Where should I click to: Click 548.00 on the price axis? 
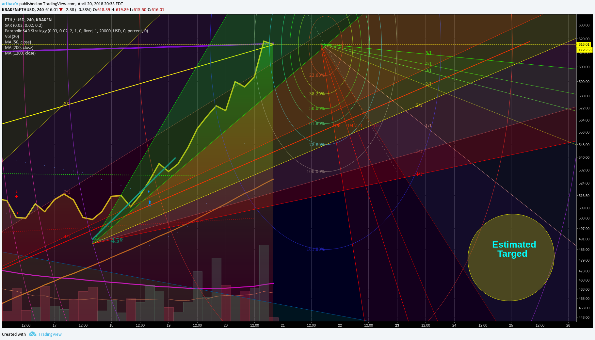click(x=584, y=145)
